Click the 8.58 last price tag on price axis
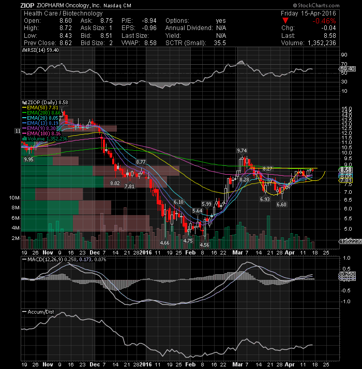The image size is (362, 369). tap(345, 169)
